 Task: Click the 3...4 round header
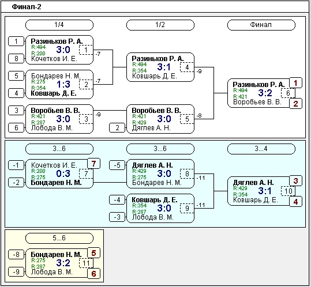261,149
